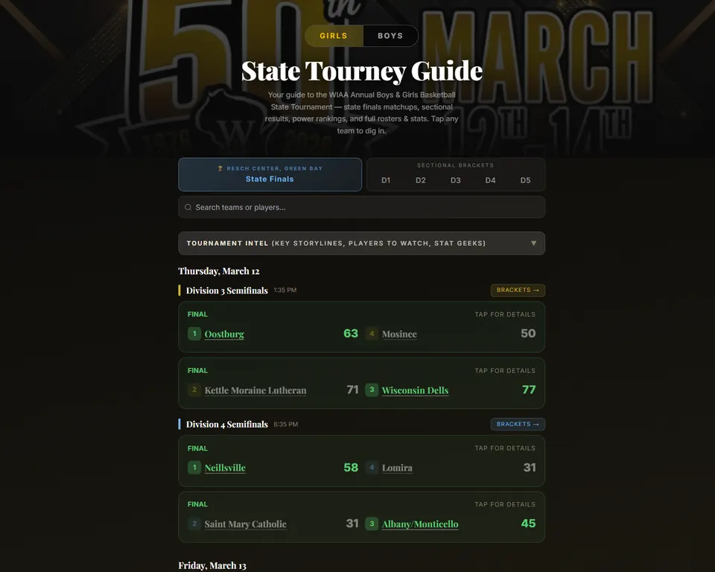Click the Search teams or players field
The width and height of the screenshot is (715, 572).
pos(362,207)
